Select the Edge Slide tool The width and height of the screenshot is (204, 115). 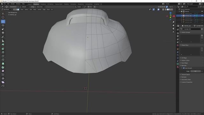[x=3, y=75]
